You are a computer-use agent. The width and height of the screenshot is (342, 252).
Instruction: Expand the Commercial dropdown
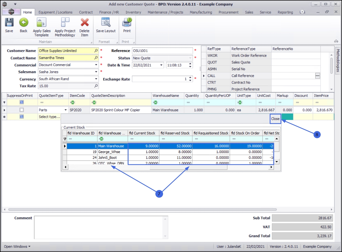(x=96, y=65)
